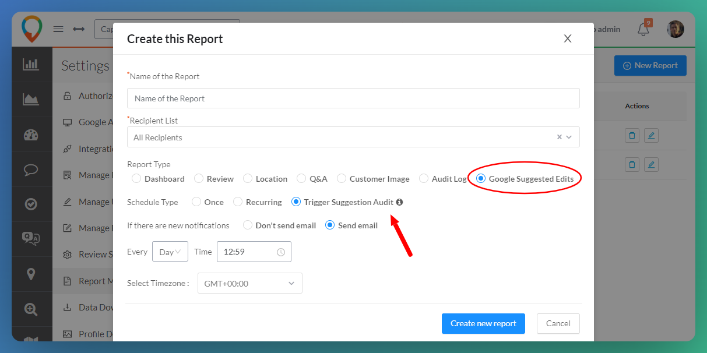Open the notifications bell
The width and height of the screenshot is (707, 353).
click(643, 29)
